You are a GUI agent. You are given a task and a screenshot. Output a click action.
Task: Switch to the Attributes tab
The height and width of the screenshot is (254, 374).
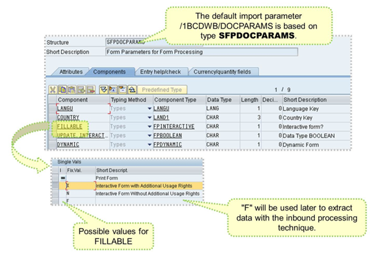pyautogui.click(x=73, y=73)
